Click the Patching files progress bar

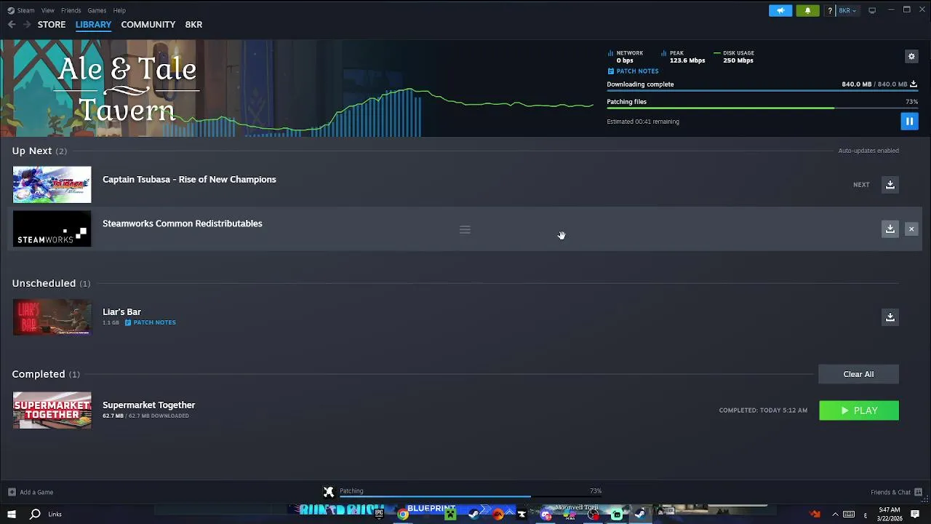(x=762, y=108)
